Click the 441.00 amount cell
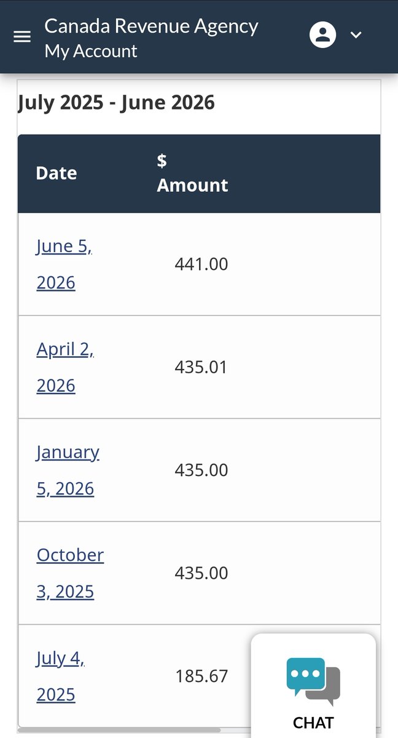 (201, 264)
